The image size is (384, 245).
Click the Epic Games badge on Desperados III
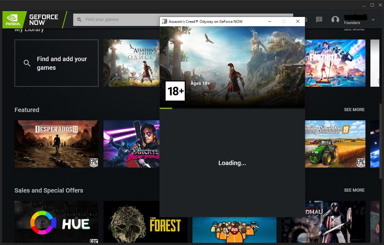click(x=94, y=163)
